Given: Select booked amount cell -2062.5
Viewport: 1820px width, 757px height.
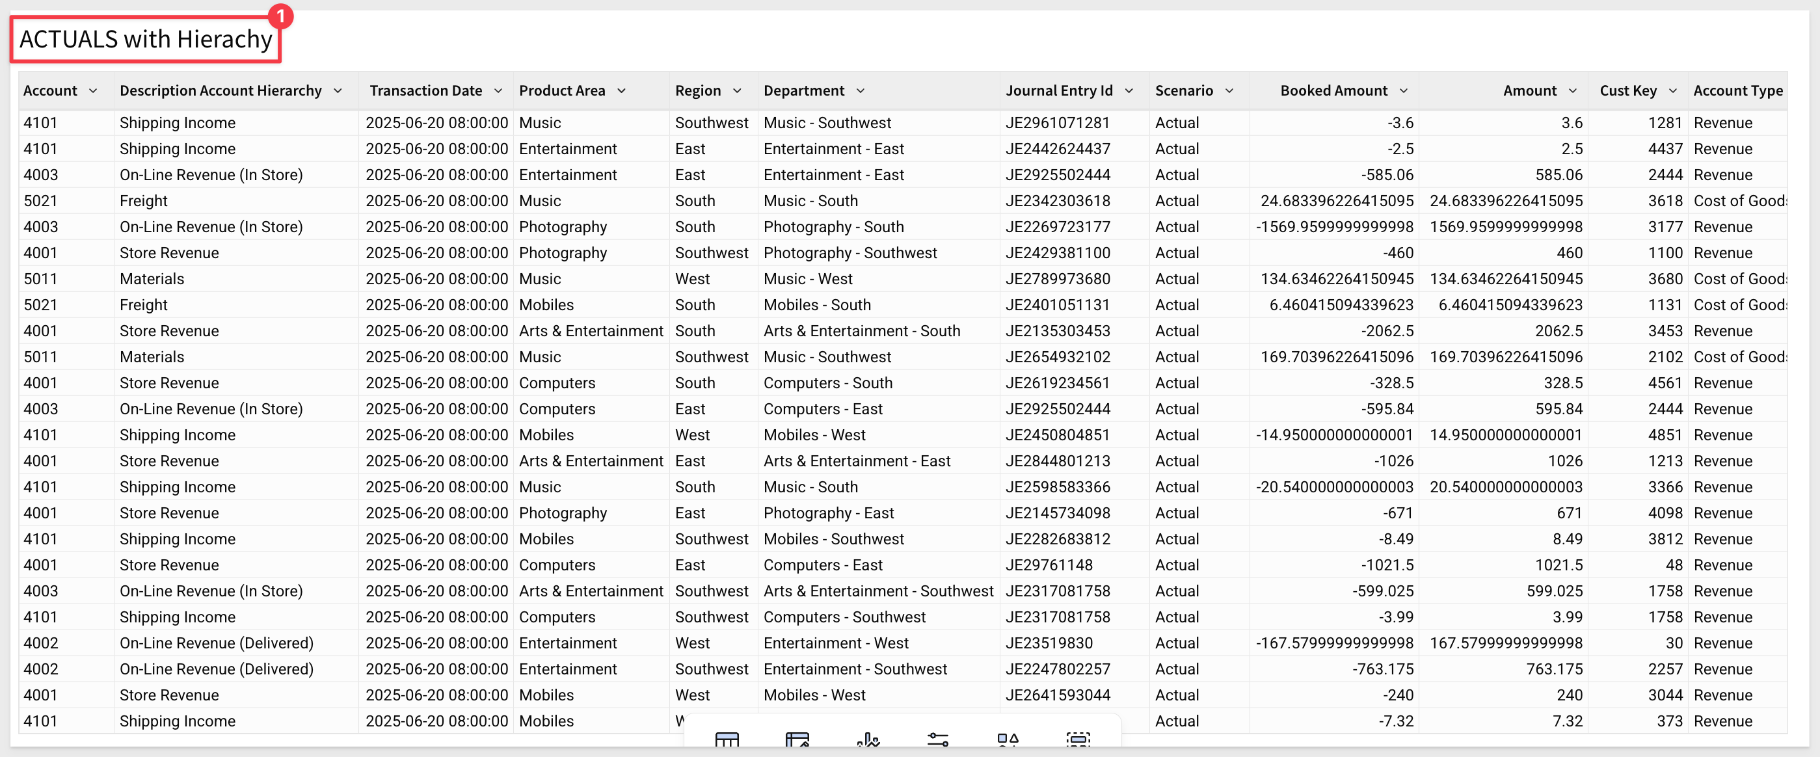Looking at the screenshot, I should coord(1387,331).
